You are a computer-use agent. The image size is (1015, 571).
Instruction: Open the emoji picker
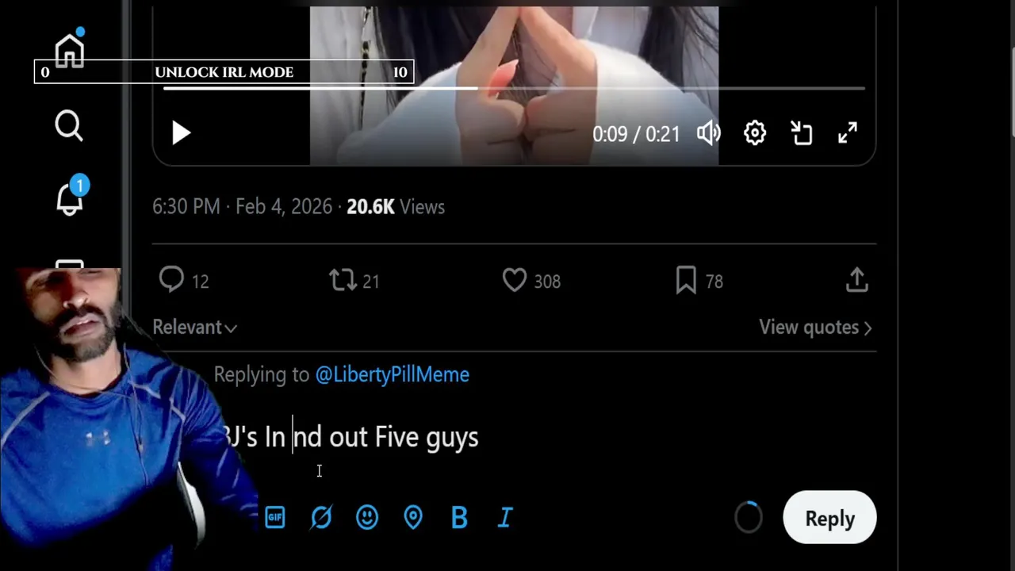[367, 518]
